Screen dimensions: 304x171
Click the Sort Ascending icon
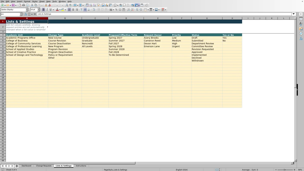coord(91,5)
